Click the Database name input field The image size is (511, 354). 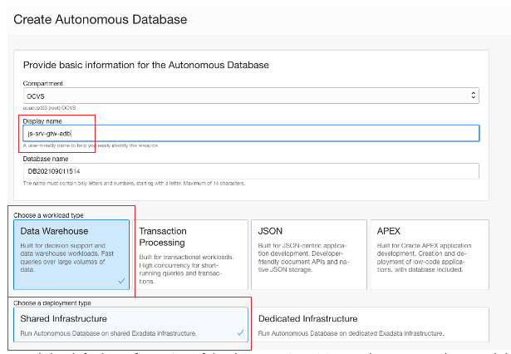251,171
